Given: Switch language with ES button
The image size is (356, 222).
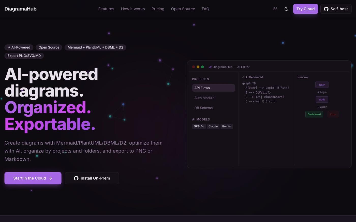Looking at the screenshot, I should pyautogui.click(x=275, y=9).
